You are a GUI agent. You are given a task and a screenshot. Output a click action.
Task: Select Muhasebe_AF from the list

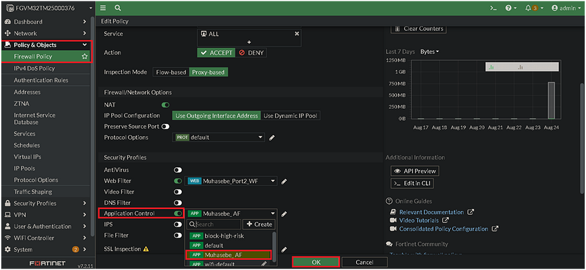click(x=229, y=255)
